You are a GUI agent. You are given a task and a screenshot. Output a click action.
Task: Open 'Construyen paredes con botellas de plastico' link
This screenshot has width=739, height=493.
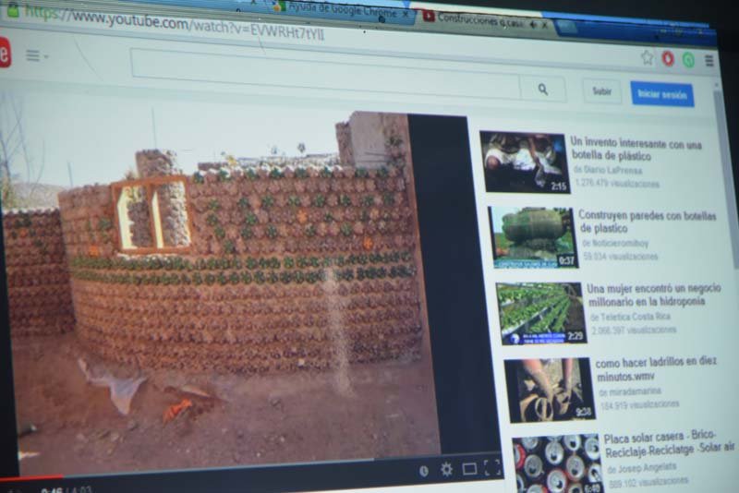(x=647, y=221)
